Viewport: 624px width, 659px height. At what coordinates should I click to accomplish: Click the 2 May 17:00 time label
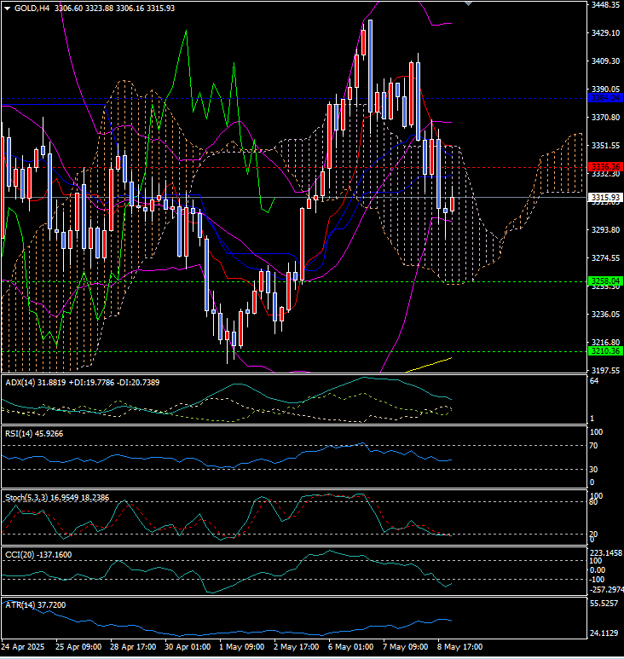297,646
